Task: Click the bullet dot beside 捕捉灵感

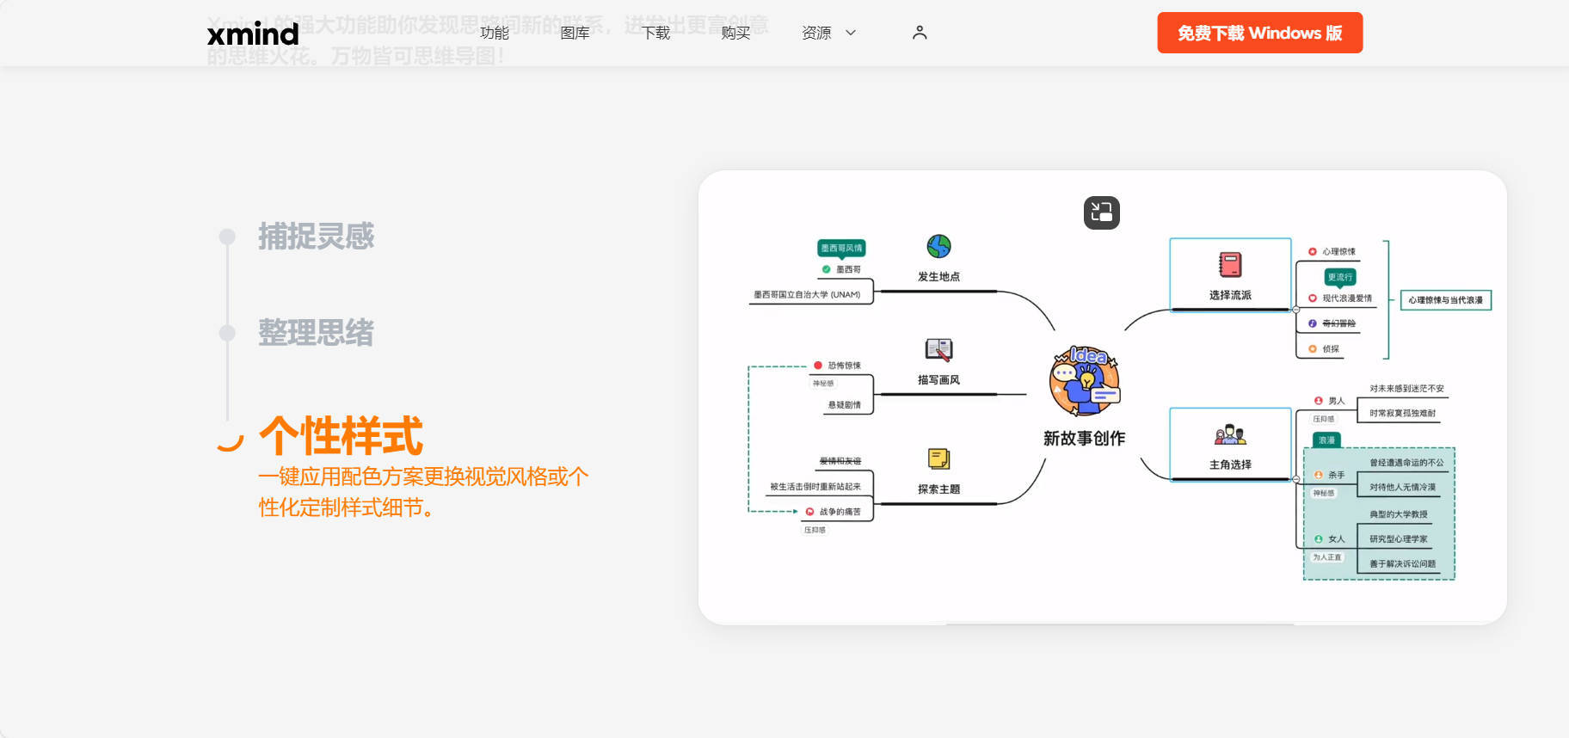Action: [227, 237]
